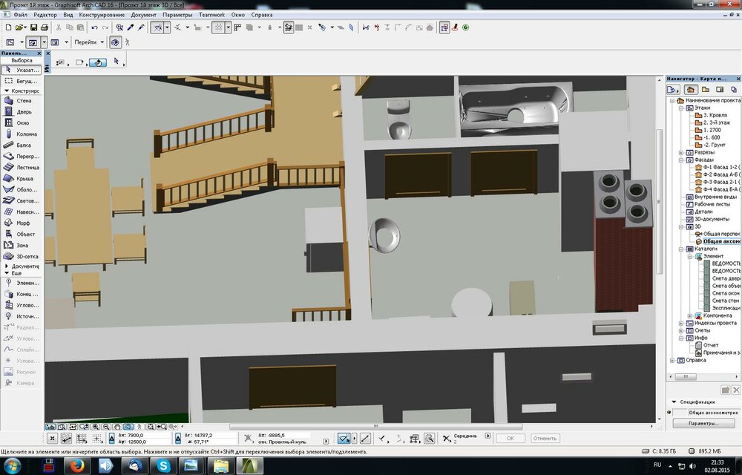The image size is (742, 475).
Task: Open the Общая перспектива view in the Navigator
Action: tap(720, 234)
